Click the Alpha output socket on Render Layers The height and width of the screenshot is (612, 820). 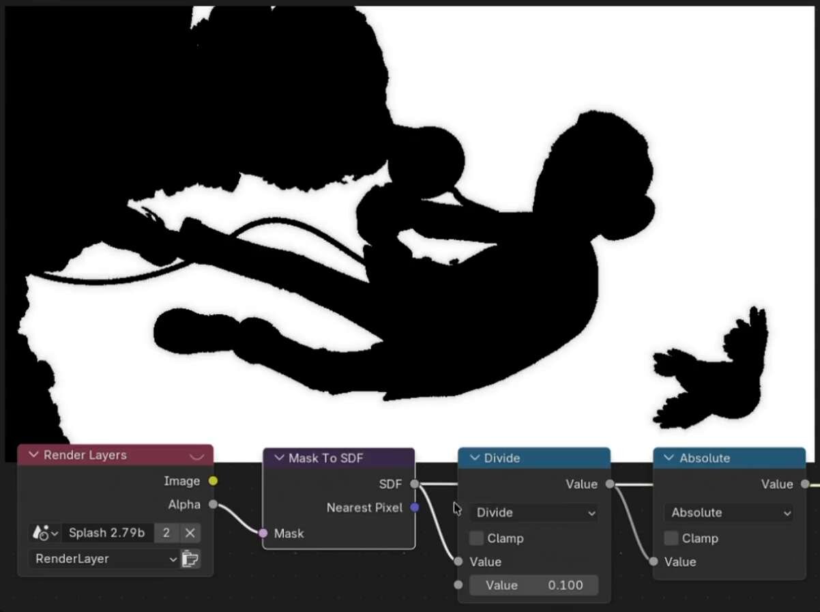213,505
